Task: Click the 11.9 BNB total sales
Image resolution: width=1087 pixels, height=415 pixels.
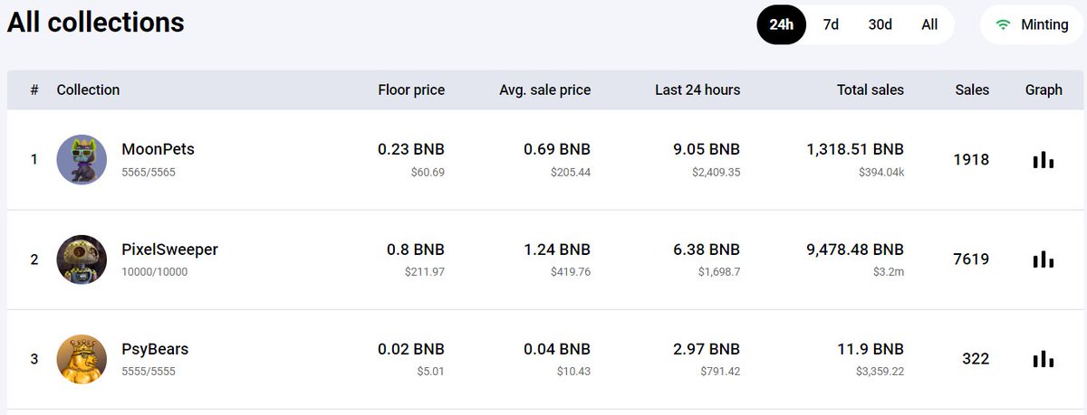Action: [870, 348]
